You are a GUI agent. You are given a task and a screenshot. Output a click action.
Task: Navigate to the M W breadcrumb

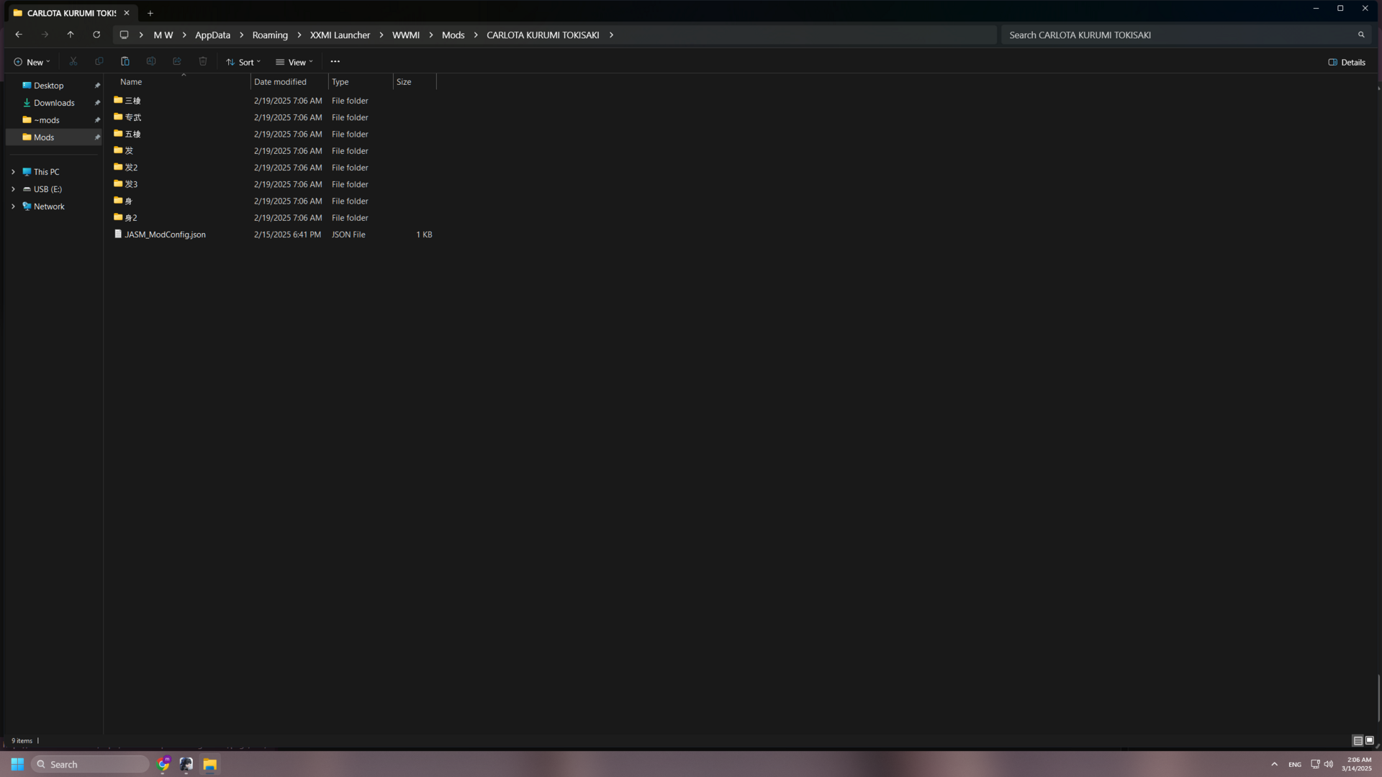point(163,35)
